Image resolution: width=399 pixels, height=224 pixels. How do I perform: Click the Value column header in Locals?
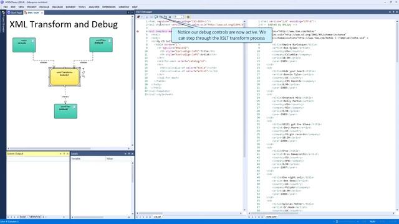point(118,159)
